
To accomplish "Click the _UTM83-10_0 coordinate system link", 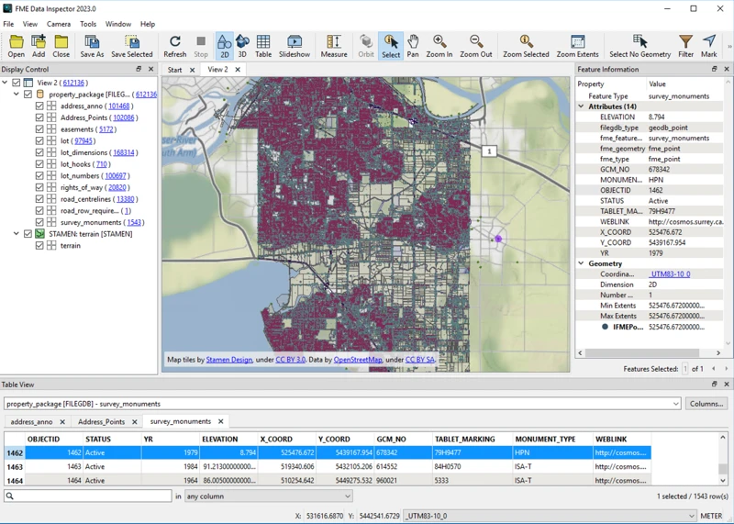I will coord(670,274).
